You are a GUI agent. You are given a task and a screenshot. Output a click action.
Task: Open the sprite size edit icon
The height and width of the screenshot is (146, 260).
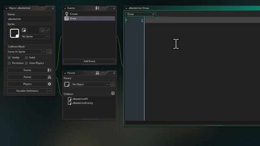pos(42,30)
